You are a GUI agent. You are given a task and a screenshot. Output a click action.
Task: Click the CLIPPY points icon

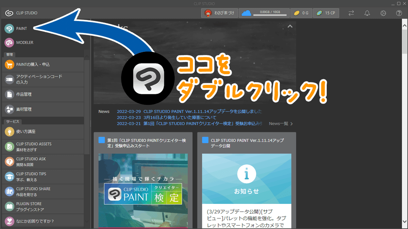[x=319, y=13]
